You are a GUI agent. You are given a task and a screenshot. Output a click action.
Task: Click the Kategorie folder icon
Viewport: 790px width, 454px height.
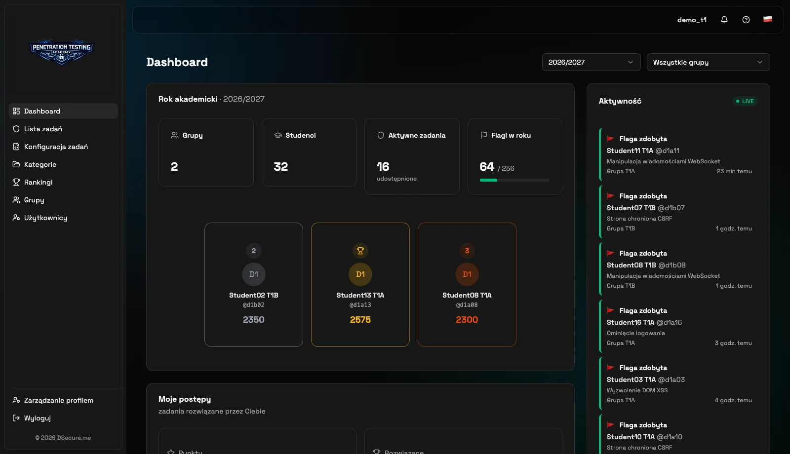click(x=16, y=164)
